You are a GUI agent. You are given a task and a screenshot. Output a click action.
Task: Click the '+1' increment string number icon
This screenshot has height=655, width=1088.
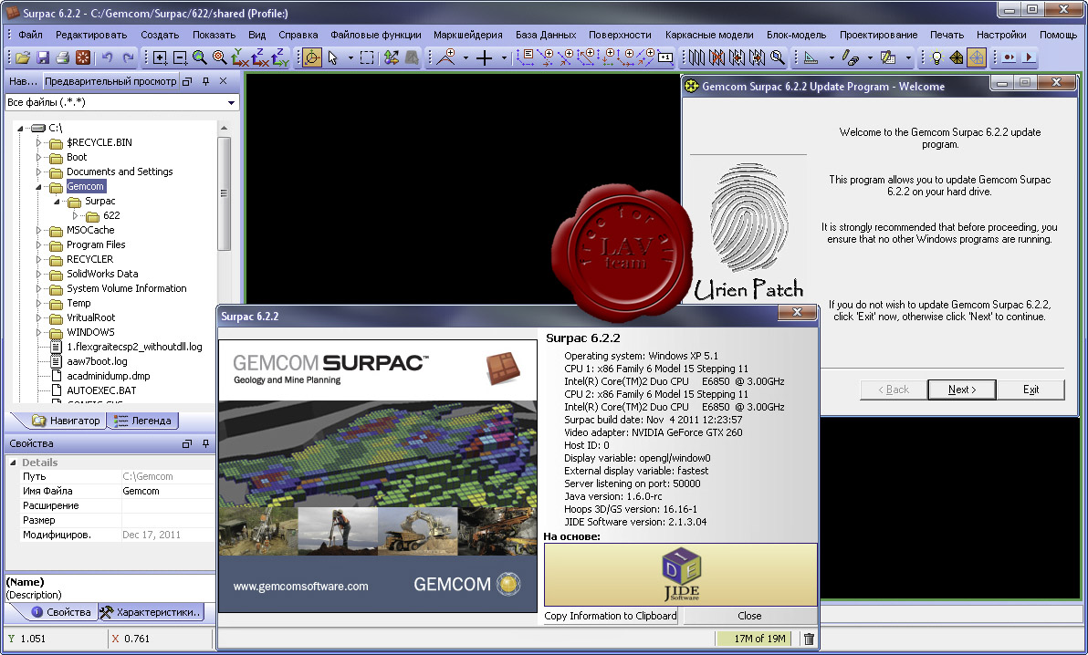click(x=665, y=57)
